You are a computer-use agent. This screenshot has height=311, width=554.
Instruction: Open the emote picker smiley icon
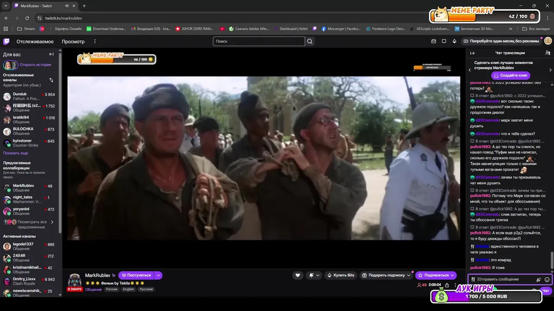(547, 279)
